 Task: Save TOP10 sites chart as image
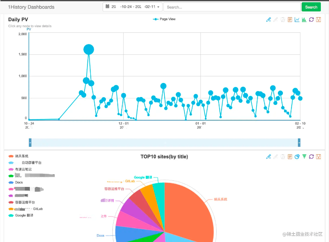(x=318, y=157)
